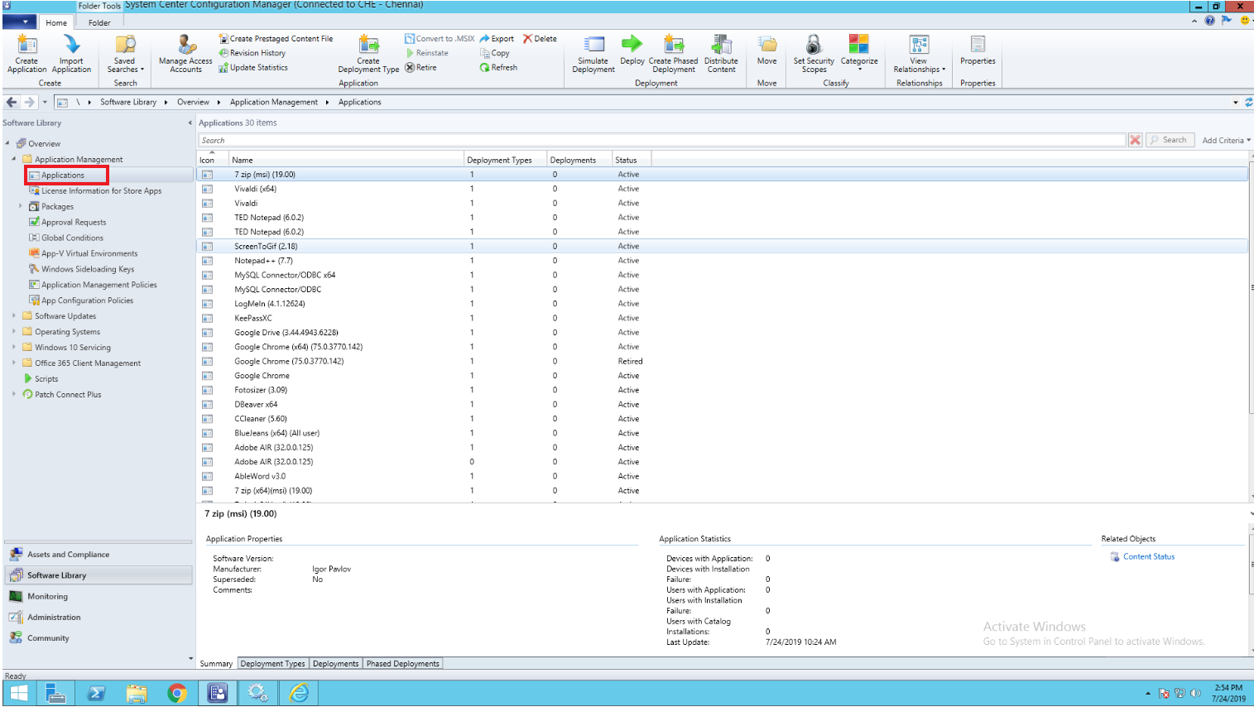Image resolution: width=1254 pixels, height=707 pixels.
Task: Click the Import Application icon
Action: pos(71,52)
